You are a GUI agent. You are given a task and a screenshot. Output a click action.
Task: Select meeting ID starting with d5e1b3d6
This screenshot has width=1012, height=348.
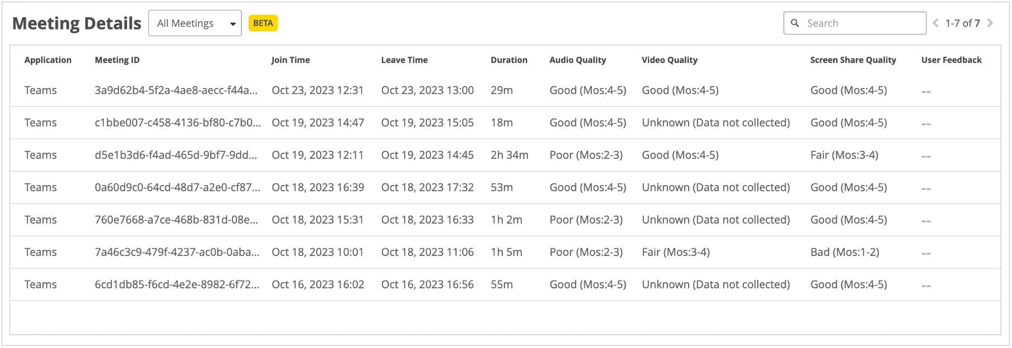tap(176, 155)
